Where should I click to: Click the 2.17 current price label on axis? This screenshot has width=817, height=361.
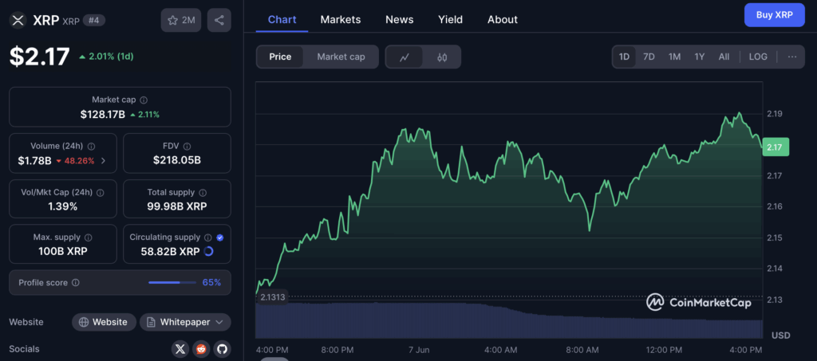775,147
